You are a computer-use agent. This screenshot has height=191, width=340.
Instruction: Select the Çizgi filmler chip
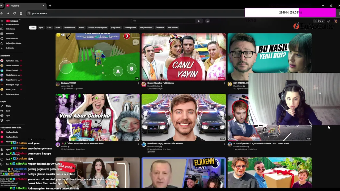tap(116, 28)
